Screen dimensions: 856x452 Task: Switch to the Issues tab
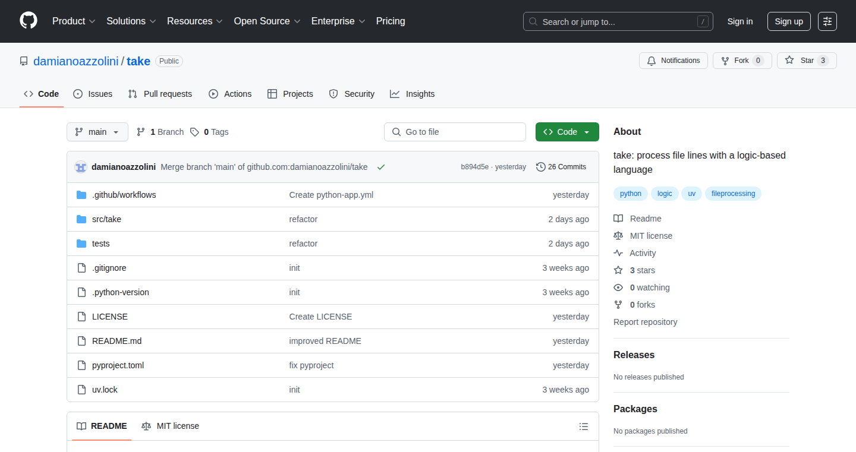(93, 94)
